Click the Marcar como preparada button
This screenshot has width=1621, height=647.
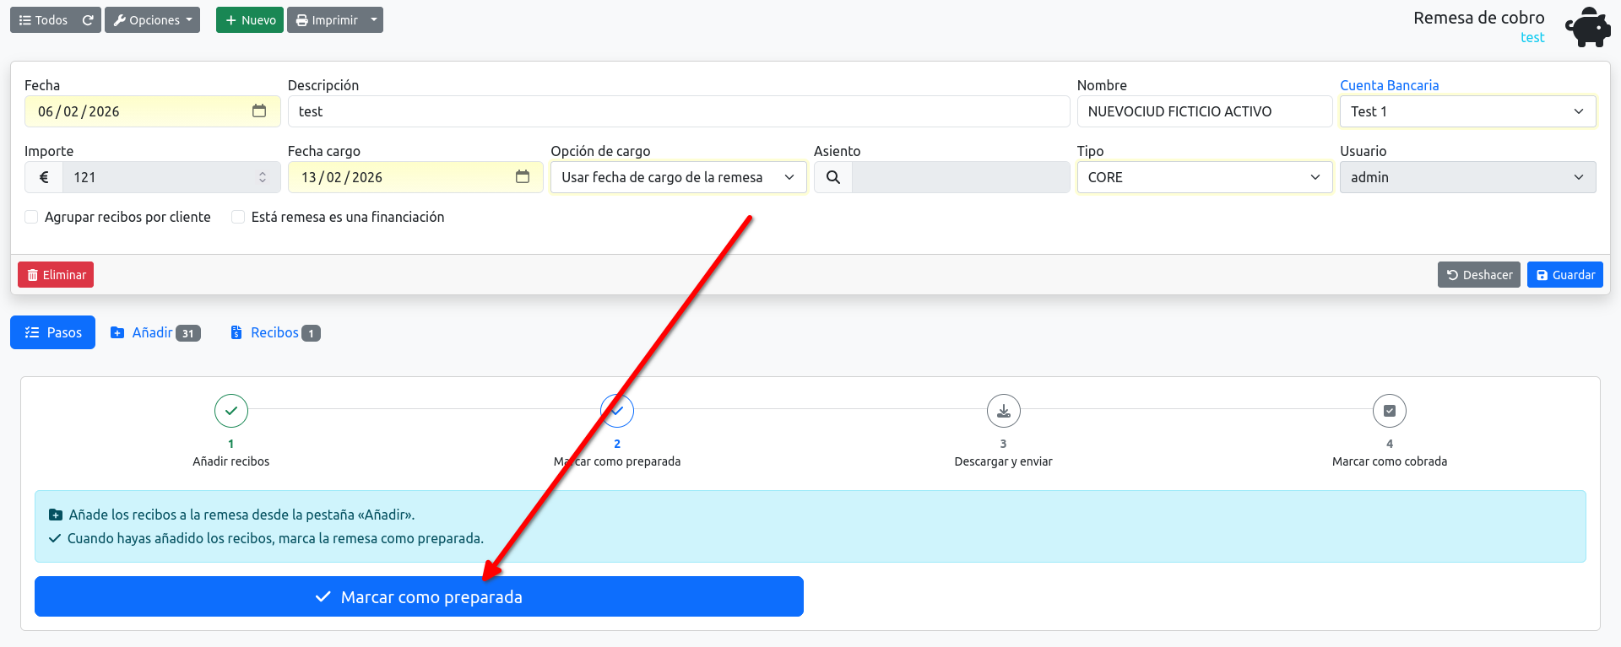419,596
